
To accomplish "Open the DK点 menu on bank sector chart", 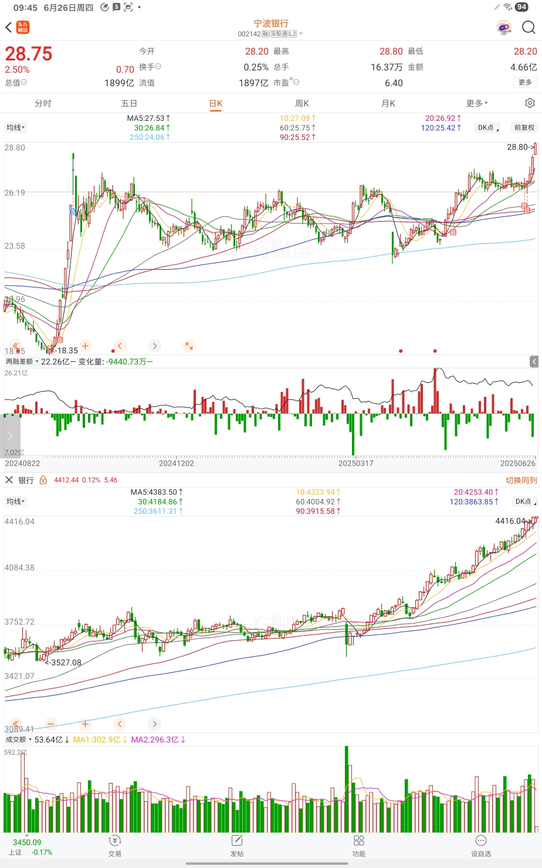I will pyautogui.click(x=524, y=501).
